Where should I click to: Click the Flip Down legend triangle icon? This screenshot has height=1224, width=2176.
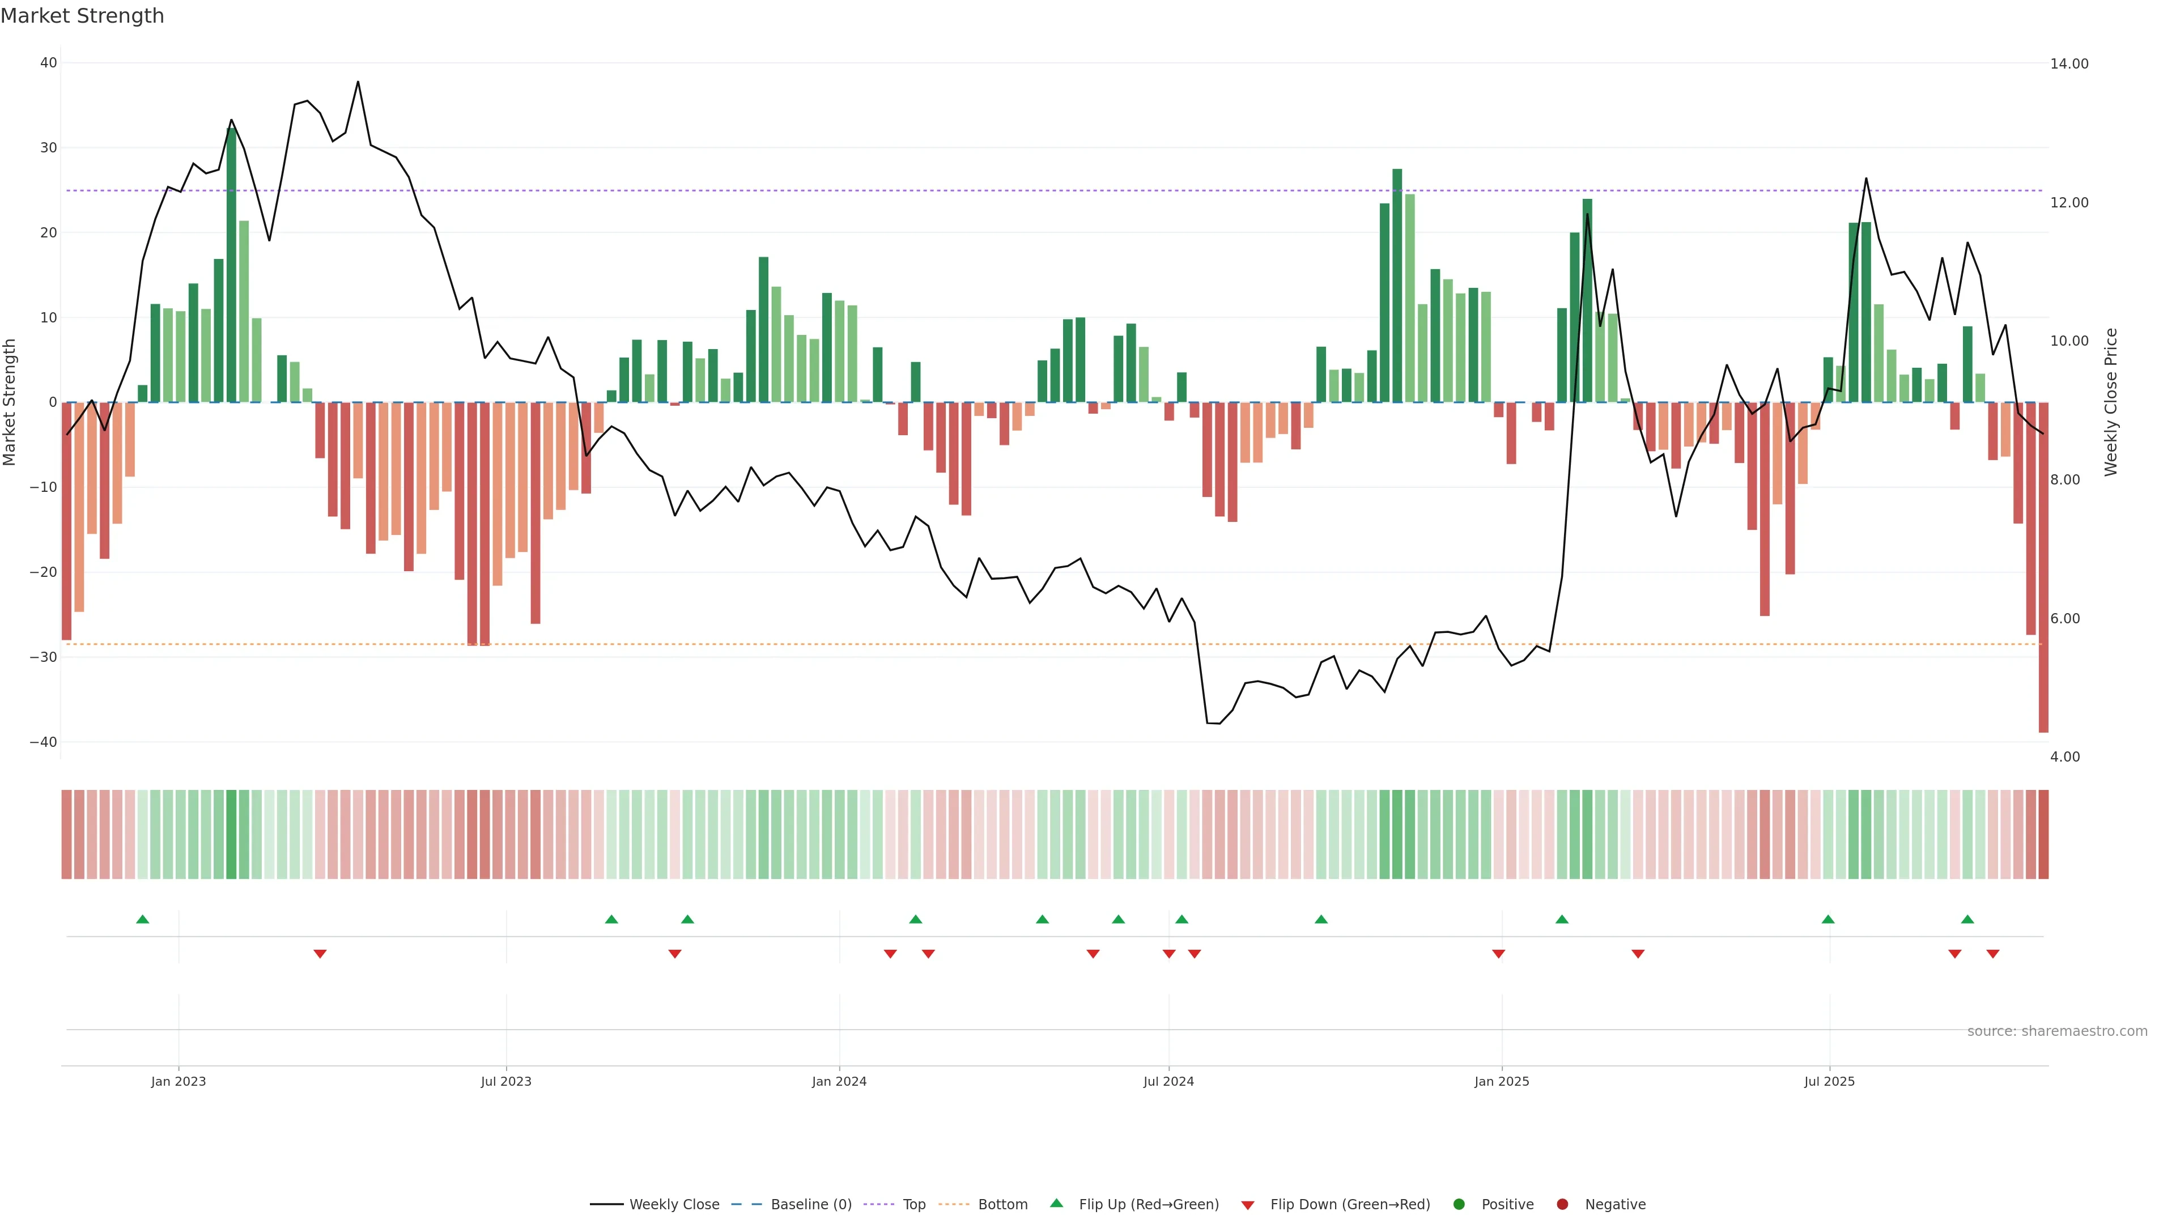point(1248,1205)
